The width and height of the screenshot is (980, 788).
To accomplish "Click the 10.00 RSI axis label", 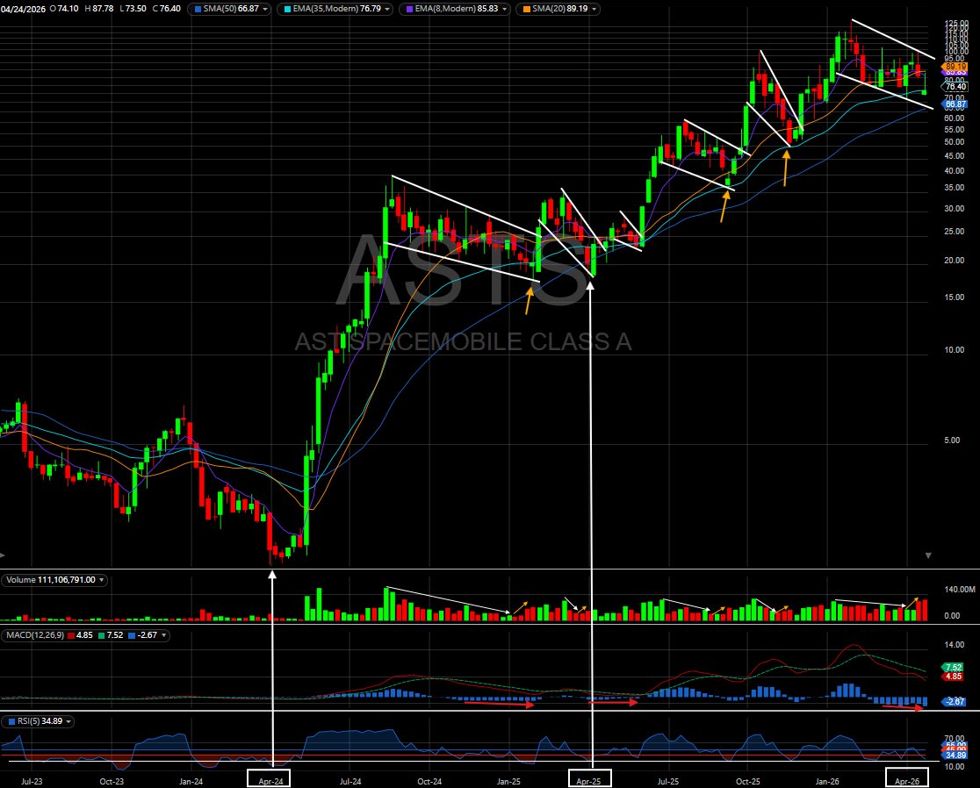I will (955, 766).
